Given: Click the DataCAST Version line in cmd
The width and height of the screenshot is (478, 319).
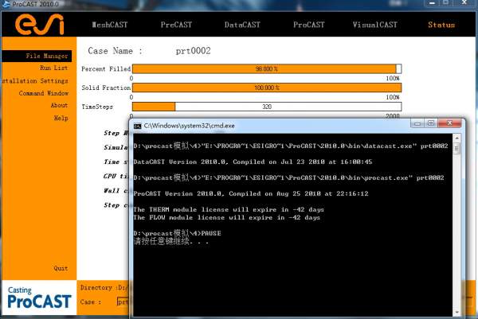Looking at the screenshot, I should [x=253, y=162].
